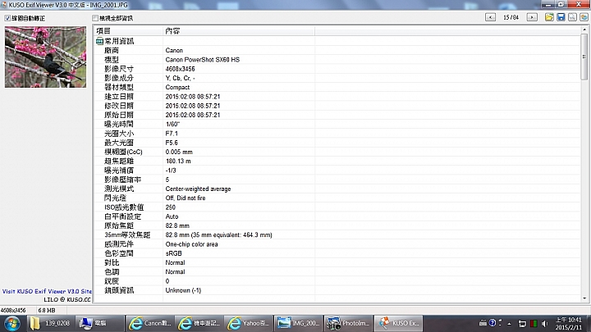
Task: Select the 對比 row showing Normal
Action: click(337, 262)
